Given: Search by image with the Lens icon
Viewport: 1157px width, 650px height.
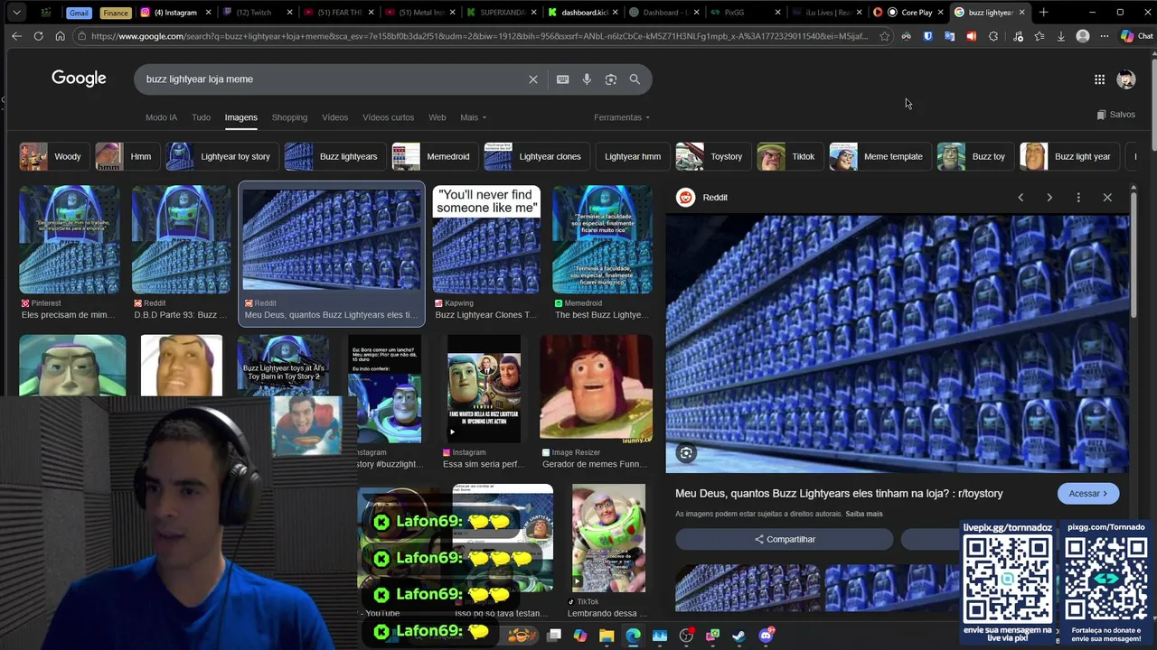Looking at the screenshot, I should point(611,79).
